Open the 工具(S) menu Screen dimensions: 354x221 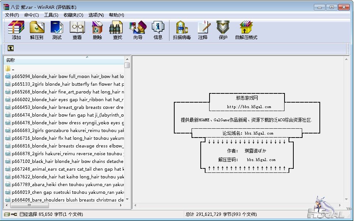point(51,15)
